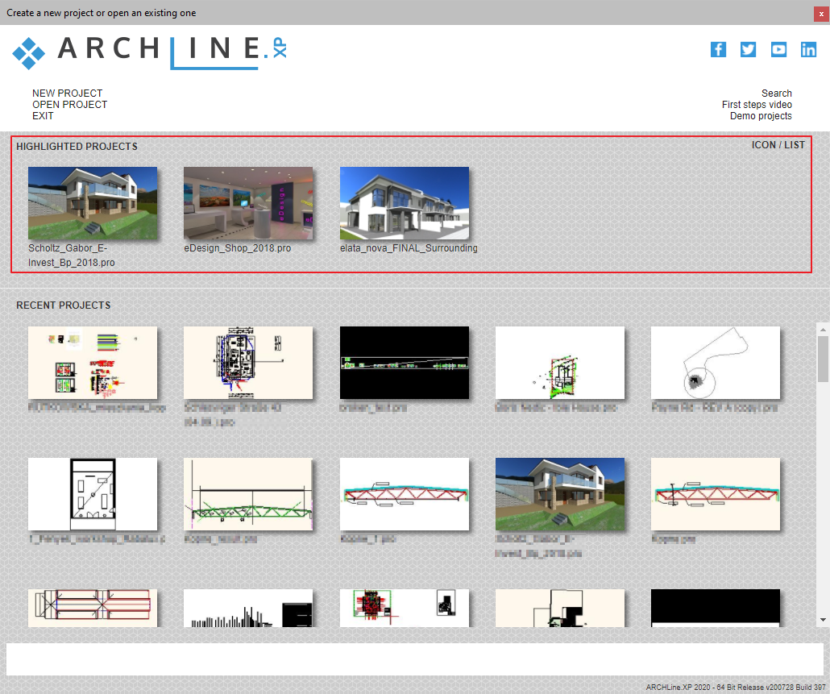Click scrollbar up arrow in recent projects
Viewport: 830px width, 694px height.
(x=823, y=329)
